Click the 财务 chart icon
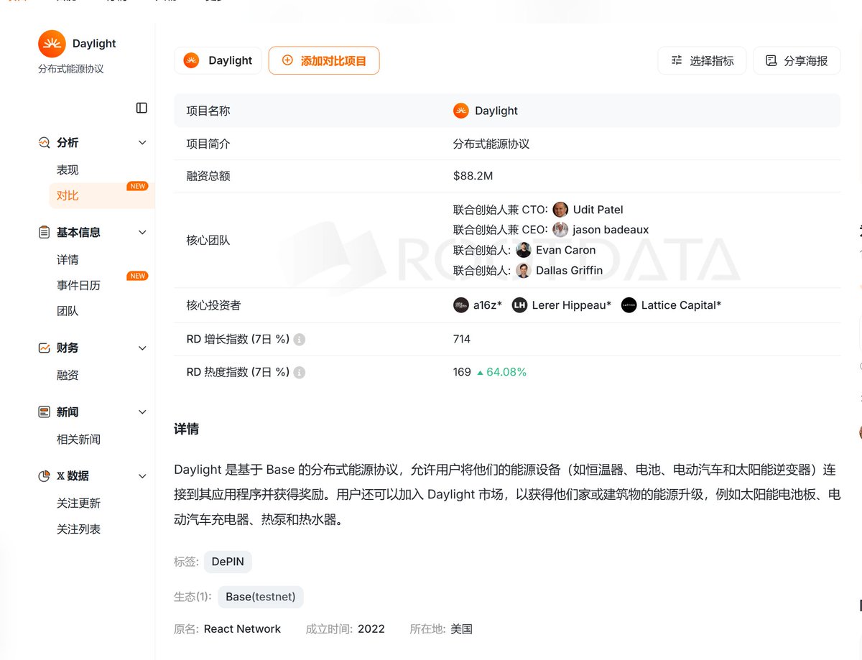Image resolution: width=862 pixels, height=660 pixels. click(x=45, y=348)
